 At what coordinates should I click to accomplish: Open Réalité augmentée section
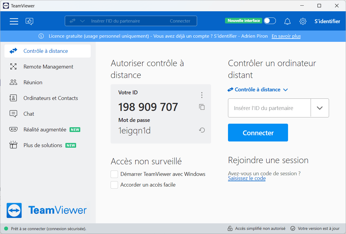48,129
